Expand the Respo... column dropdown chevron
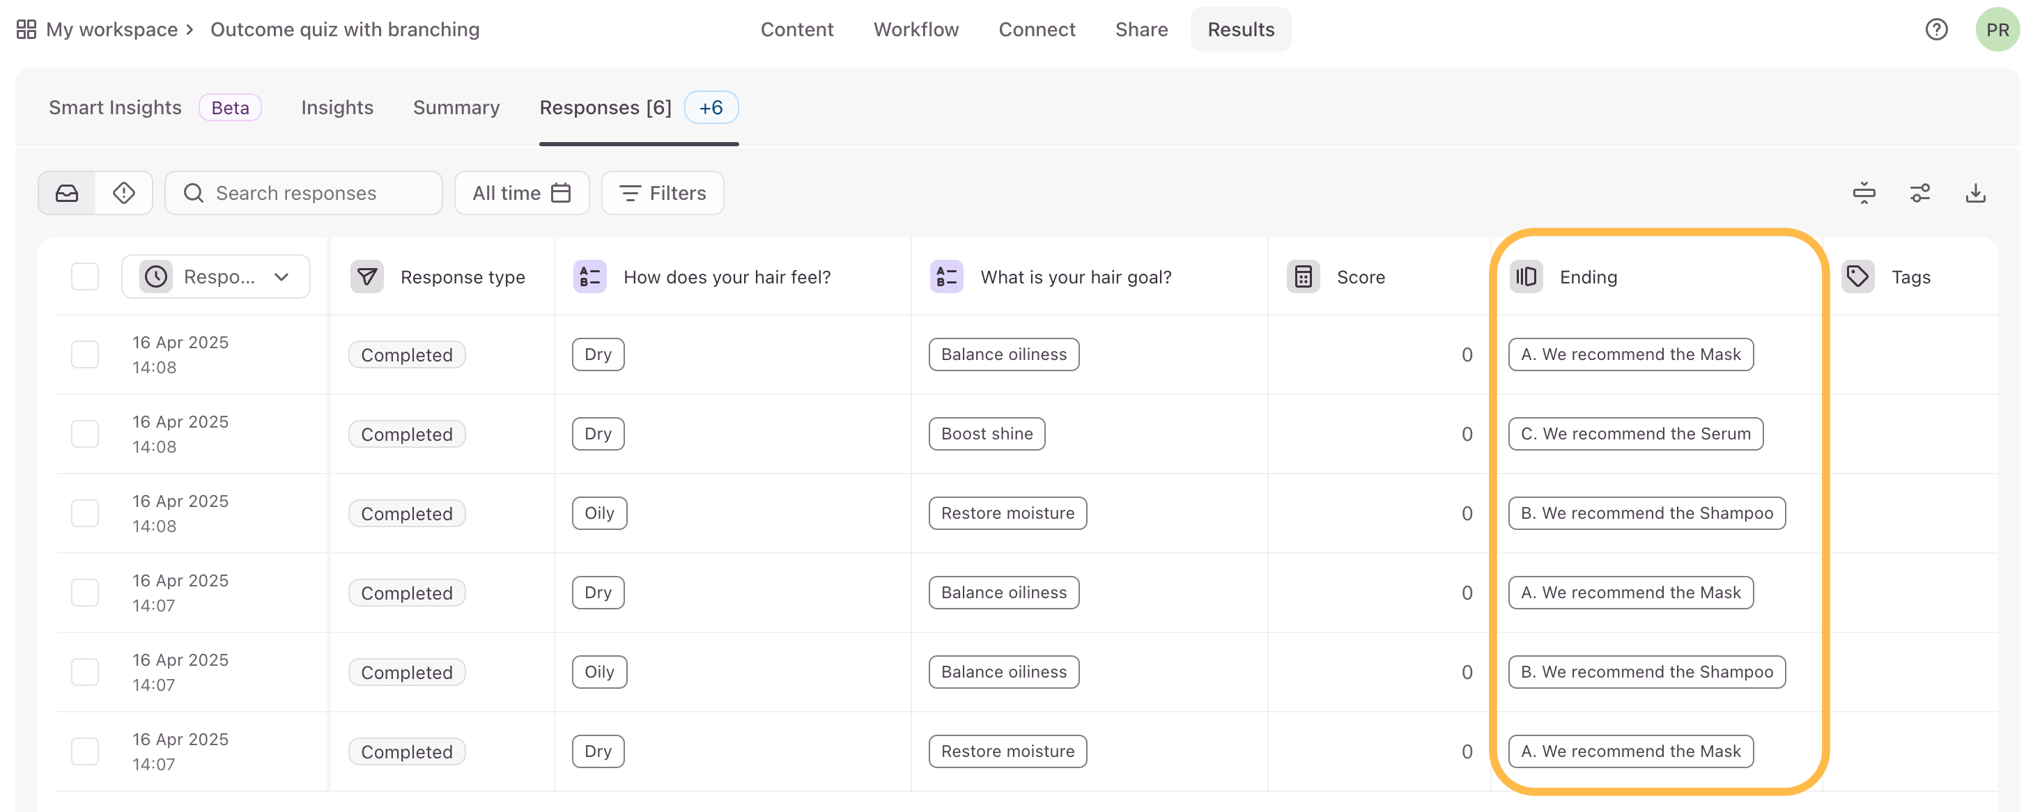Image resolution: width=2033 pixels, height=812 pixels. pos(281,277)
